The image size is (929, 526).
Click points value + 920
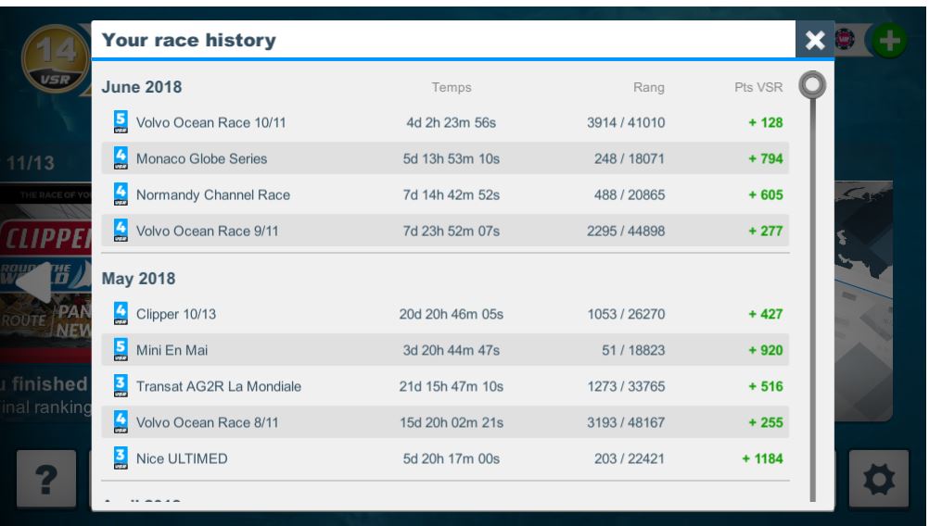[766, 350]
